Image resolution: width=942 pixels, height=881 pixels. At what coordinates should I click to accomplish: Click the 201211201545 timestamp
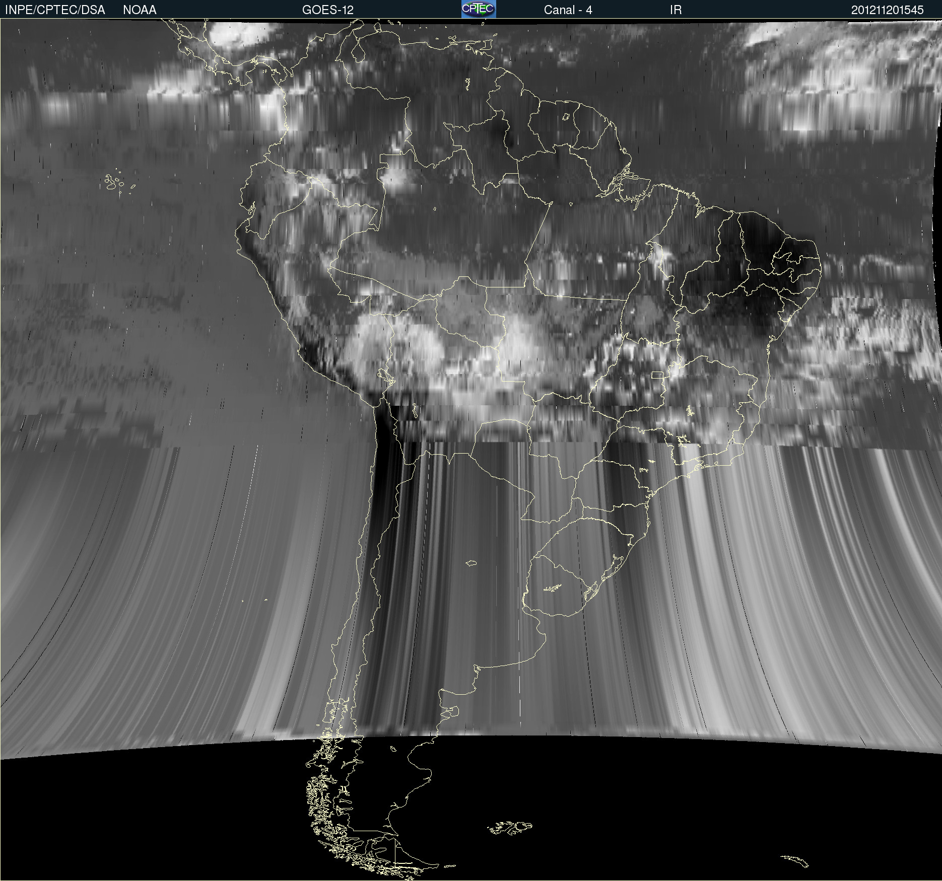click(887, 10)
